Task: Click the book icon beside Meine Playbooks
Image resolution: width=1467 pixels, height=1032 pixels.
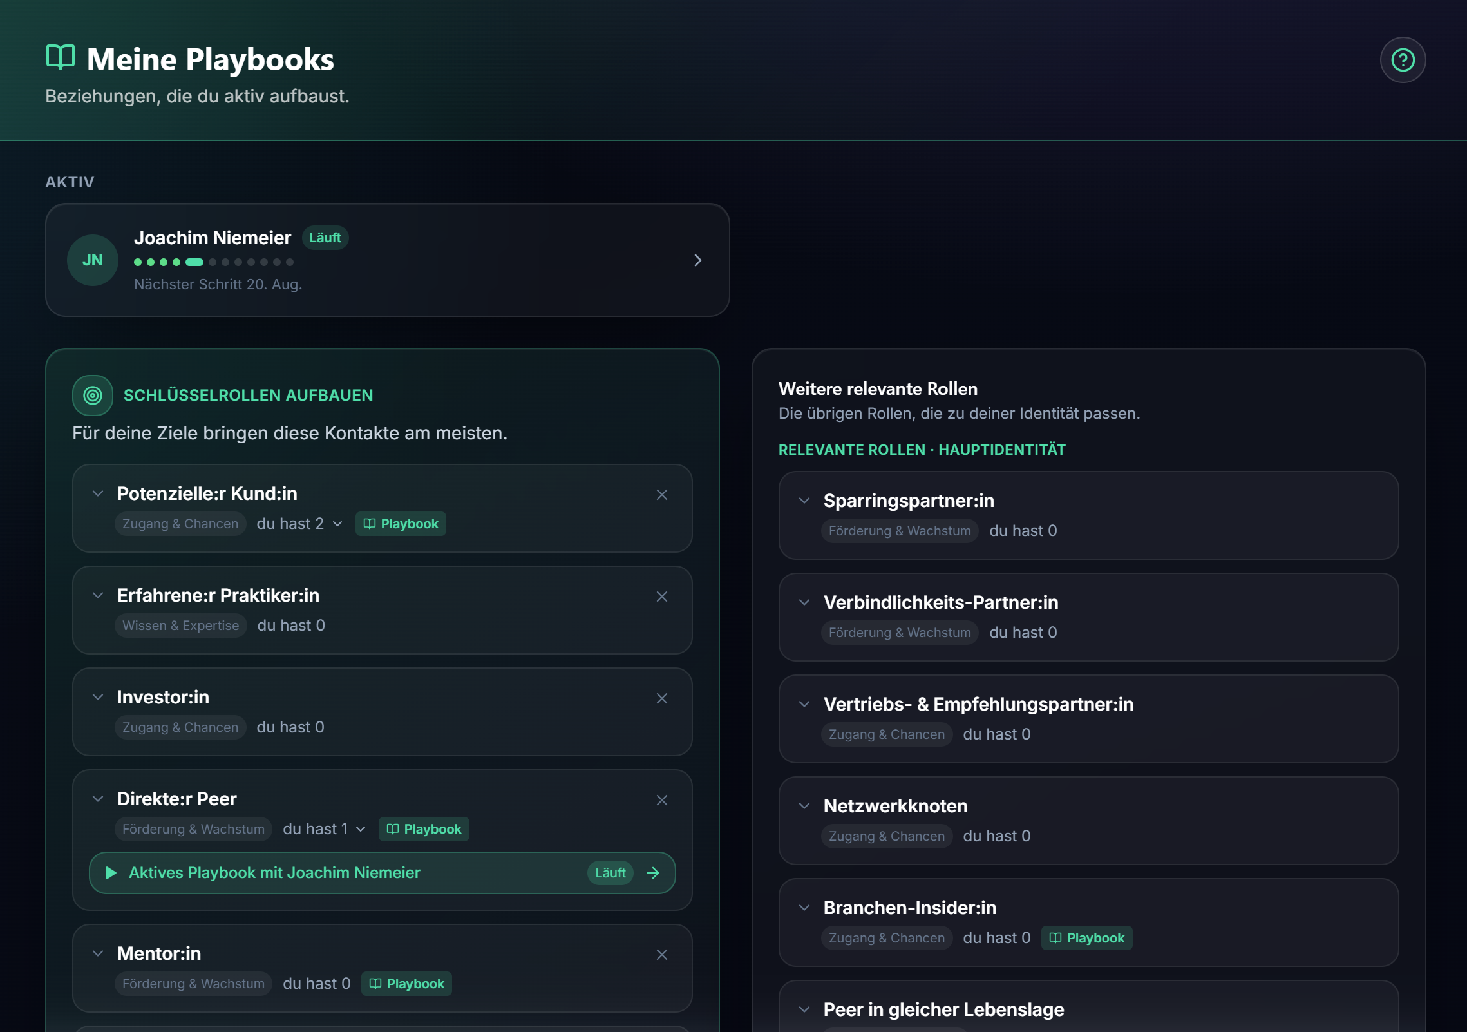Action: (61, 57)
